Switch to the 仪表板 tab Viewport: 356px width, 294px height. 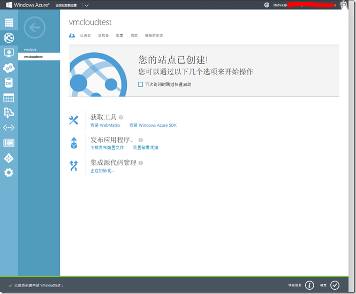[85, 35]
